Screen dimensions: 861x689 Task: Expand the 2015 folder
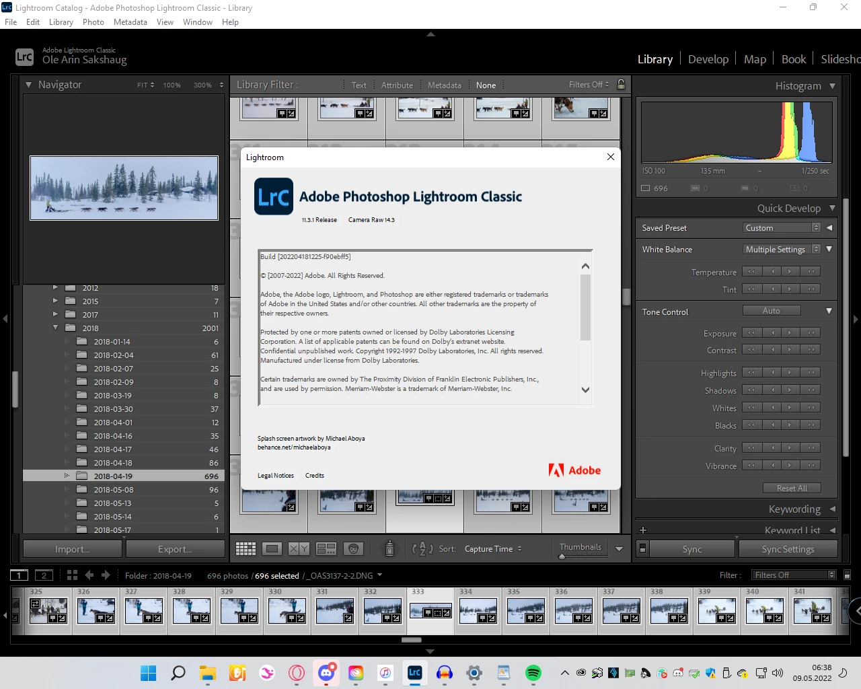tap(56, 301)
